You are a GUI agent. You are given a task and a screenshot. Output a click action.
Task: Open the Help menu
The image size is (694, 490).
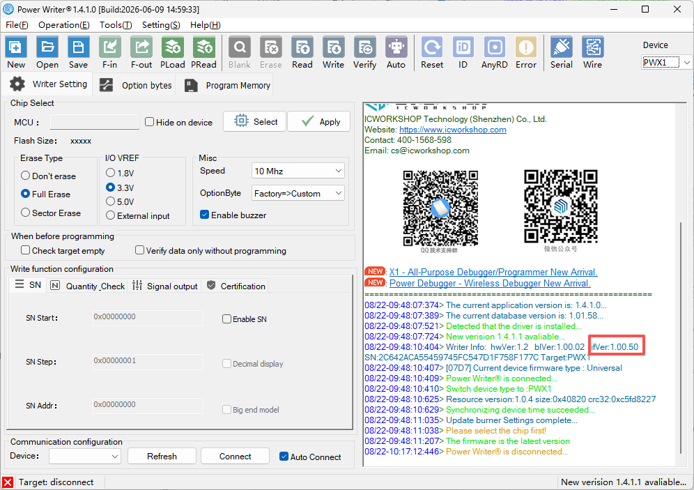click(x=206, y=25)
